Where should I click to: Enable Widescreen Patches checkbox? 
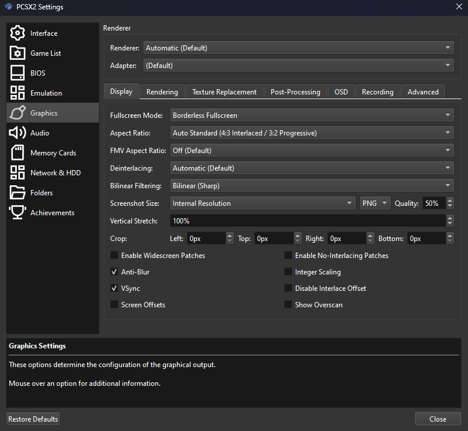[x=114, y=255]
